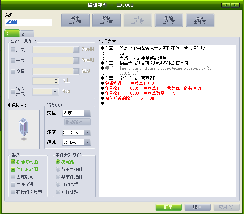Check 固定朝向 option

(x=13, y=177)
